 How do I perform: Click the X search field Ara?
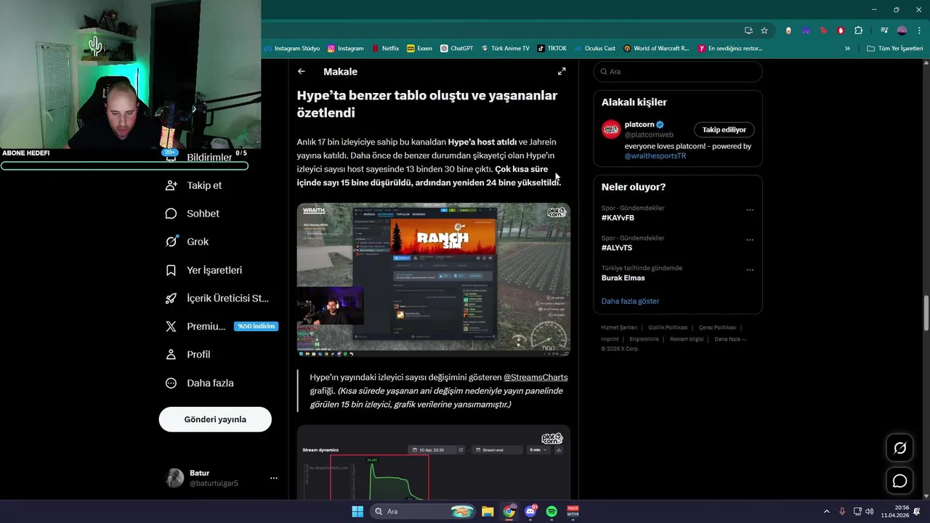click(678, 72)
